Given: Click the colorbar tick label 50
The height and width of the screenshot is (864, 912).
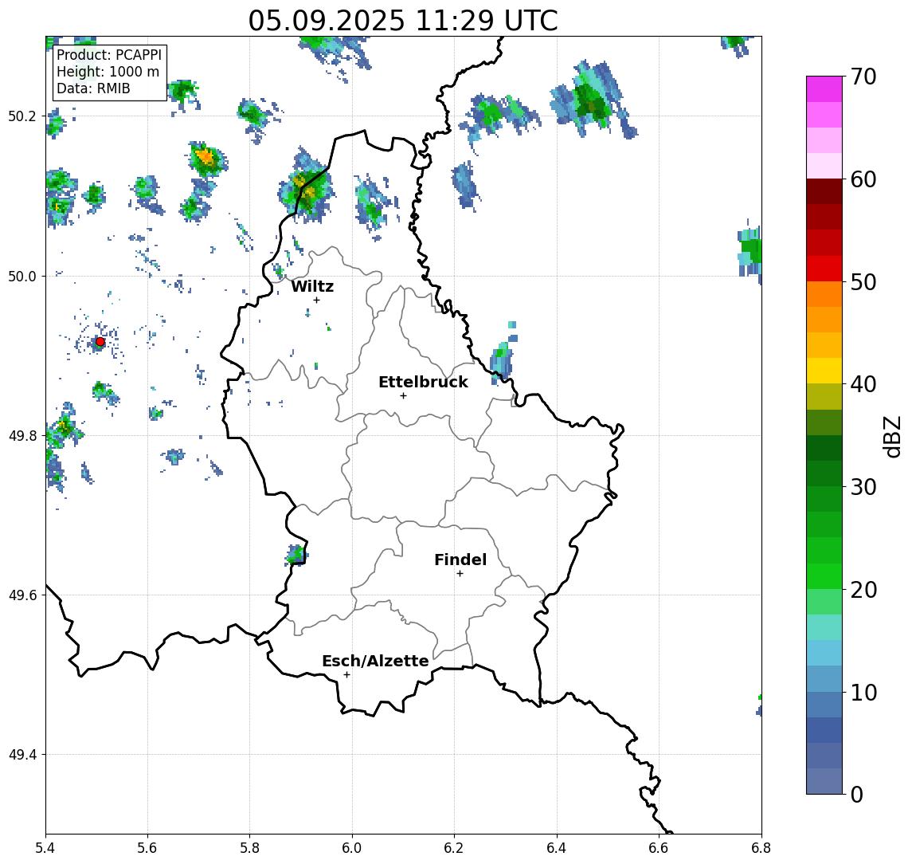Looking at the screenshot, I should point(863,282).
